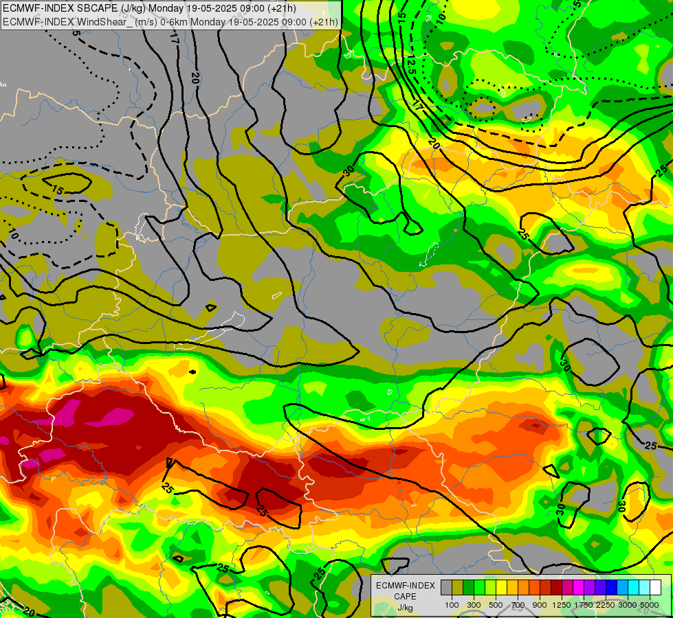
Task: Click the 1250 legend tick value
Action: tap(562, 605)
